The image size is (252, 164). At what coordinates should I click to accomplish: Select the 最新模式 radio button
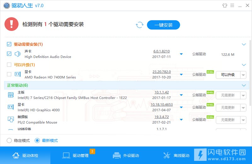(37, 141)
